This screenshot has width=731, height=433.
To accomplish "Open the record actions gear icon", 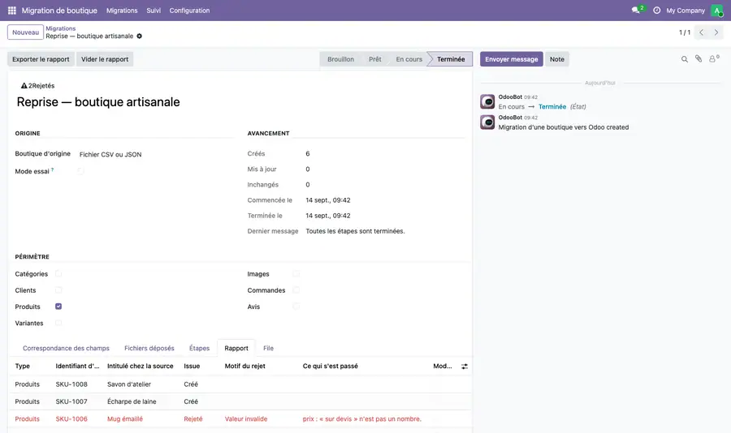I will click(x=139, y=36).
